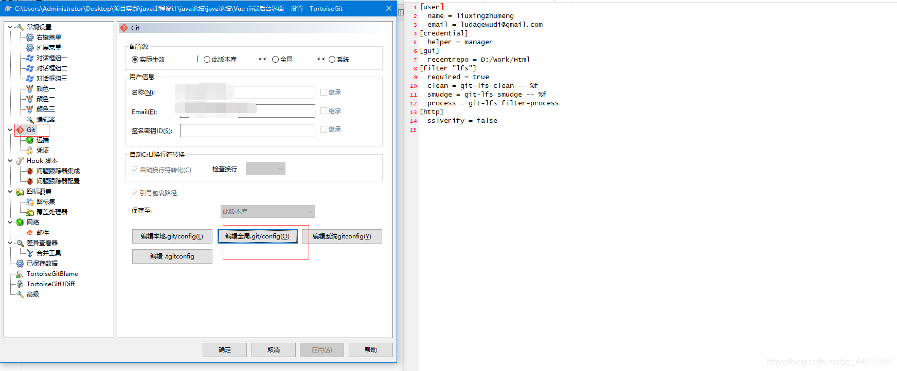Click the 差异查看器 magnifier icon
Viewport: 897px width, 371px height.
click(x=20, y=243)
